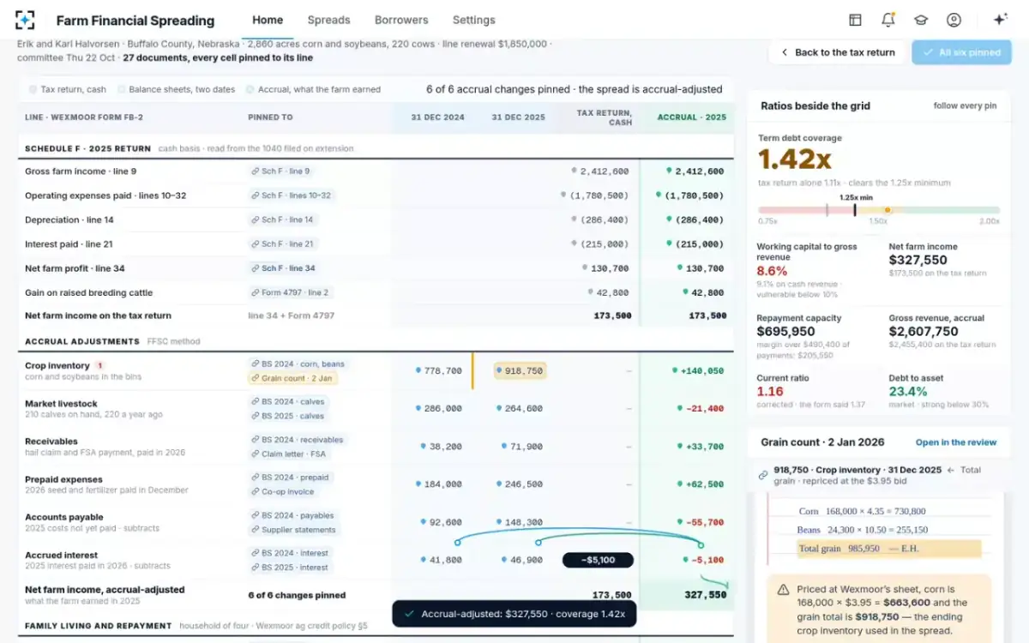This screenshot has width=1029, height=643.
Task: Open the Sch F · line 14 pin
Action: click(x=284, y=219)
